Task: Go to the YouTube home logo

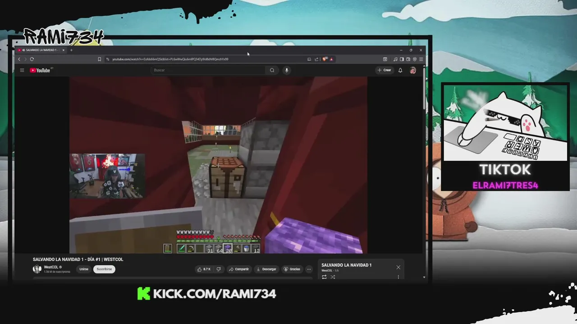Action: click(x=40, y=70)
